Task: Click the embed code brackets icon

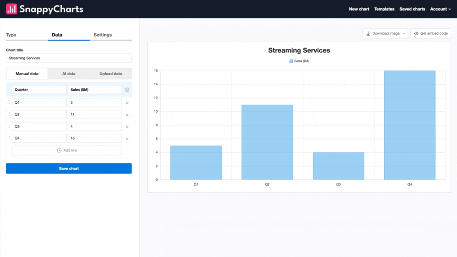Action: pos(416,33)
